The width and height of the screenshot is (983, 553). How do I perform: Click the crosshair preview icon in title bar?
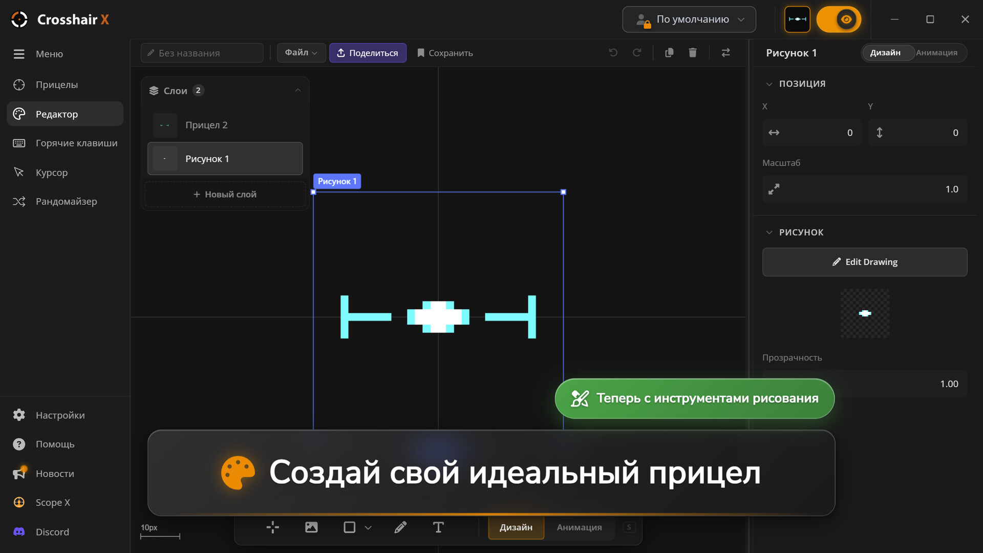(x=797, y=19)
